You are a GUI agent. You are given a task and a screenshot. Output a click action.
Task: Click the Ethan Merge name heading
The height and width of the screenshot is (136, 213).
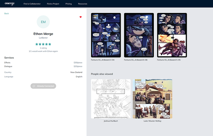(x=43, y=34)
